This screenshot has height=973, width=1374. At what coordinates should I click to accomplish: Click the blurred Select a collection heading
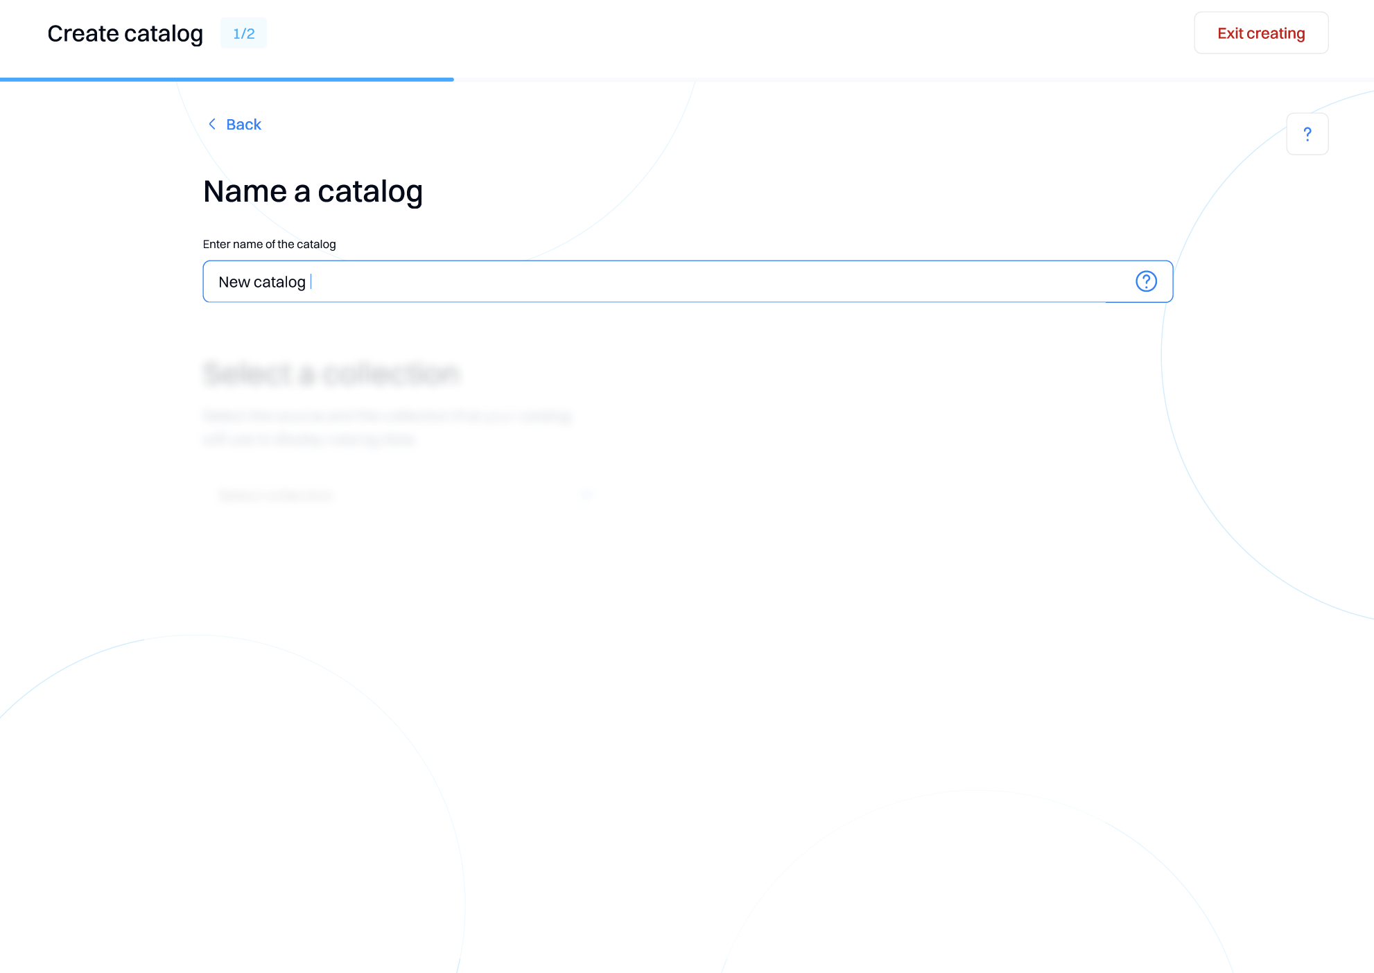tap(331, 374)
